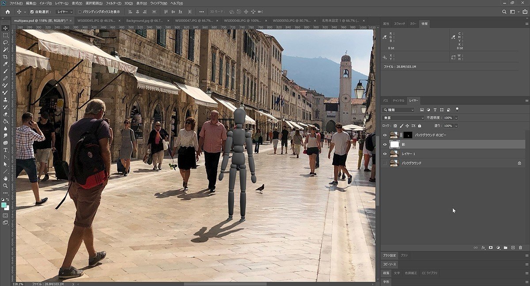Open the スウォッチ panel tab
Image resolution: width=530 pixels, height=286 pixels.
(399, 24)
